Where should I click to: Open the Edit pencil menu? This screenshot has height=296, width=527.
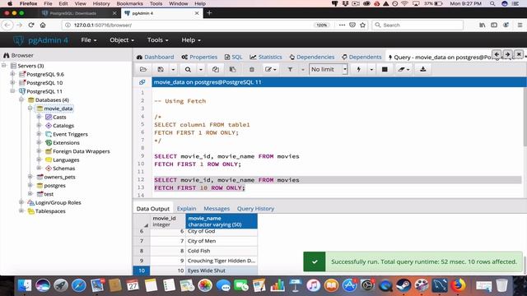coord(270,69)
